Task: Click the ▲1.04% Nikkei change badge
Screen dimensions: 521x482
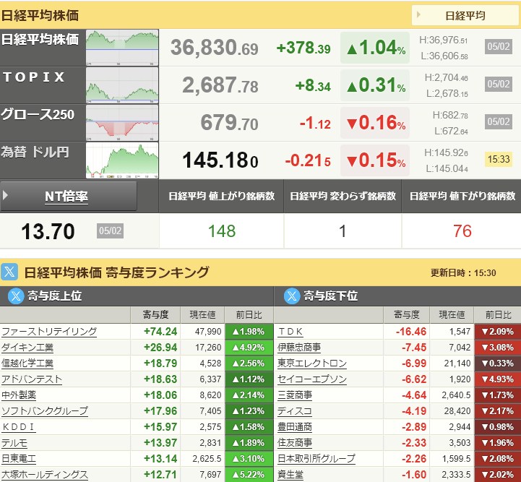Action: click(x=375, y=48)
